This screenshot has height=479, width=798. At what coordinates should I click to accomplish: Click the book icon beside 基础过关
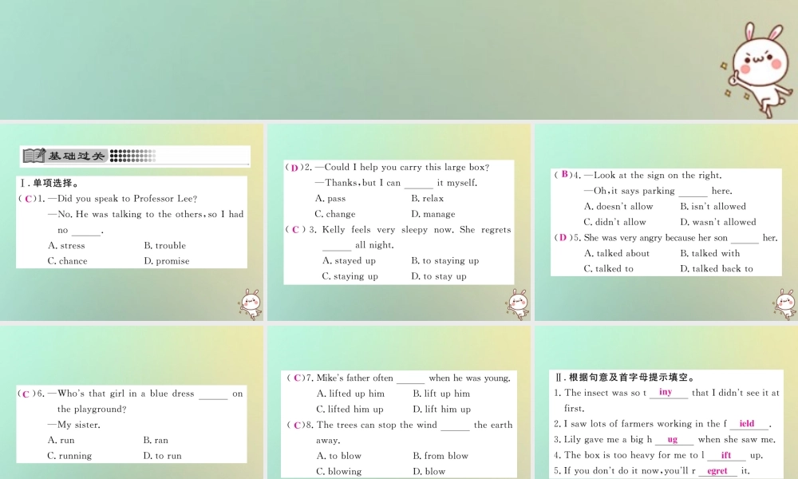click(x=34, y=155)
